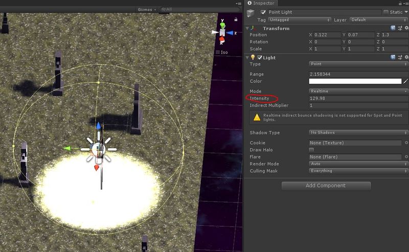This screenshot has height=252, width=409.
Task: Open the Layer dropdown Default
Action: [379, 20]
